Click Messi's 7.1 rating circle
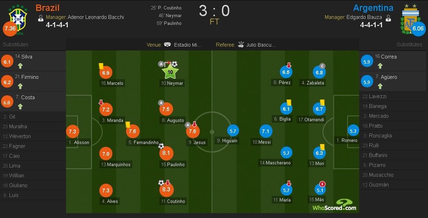 pyautogui.click(x=266, y=131)
